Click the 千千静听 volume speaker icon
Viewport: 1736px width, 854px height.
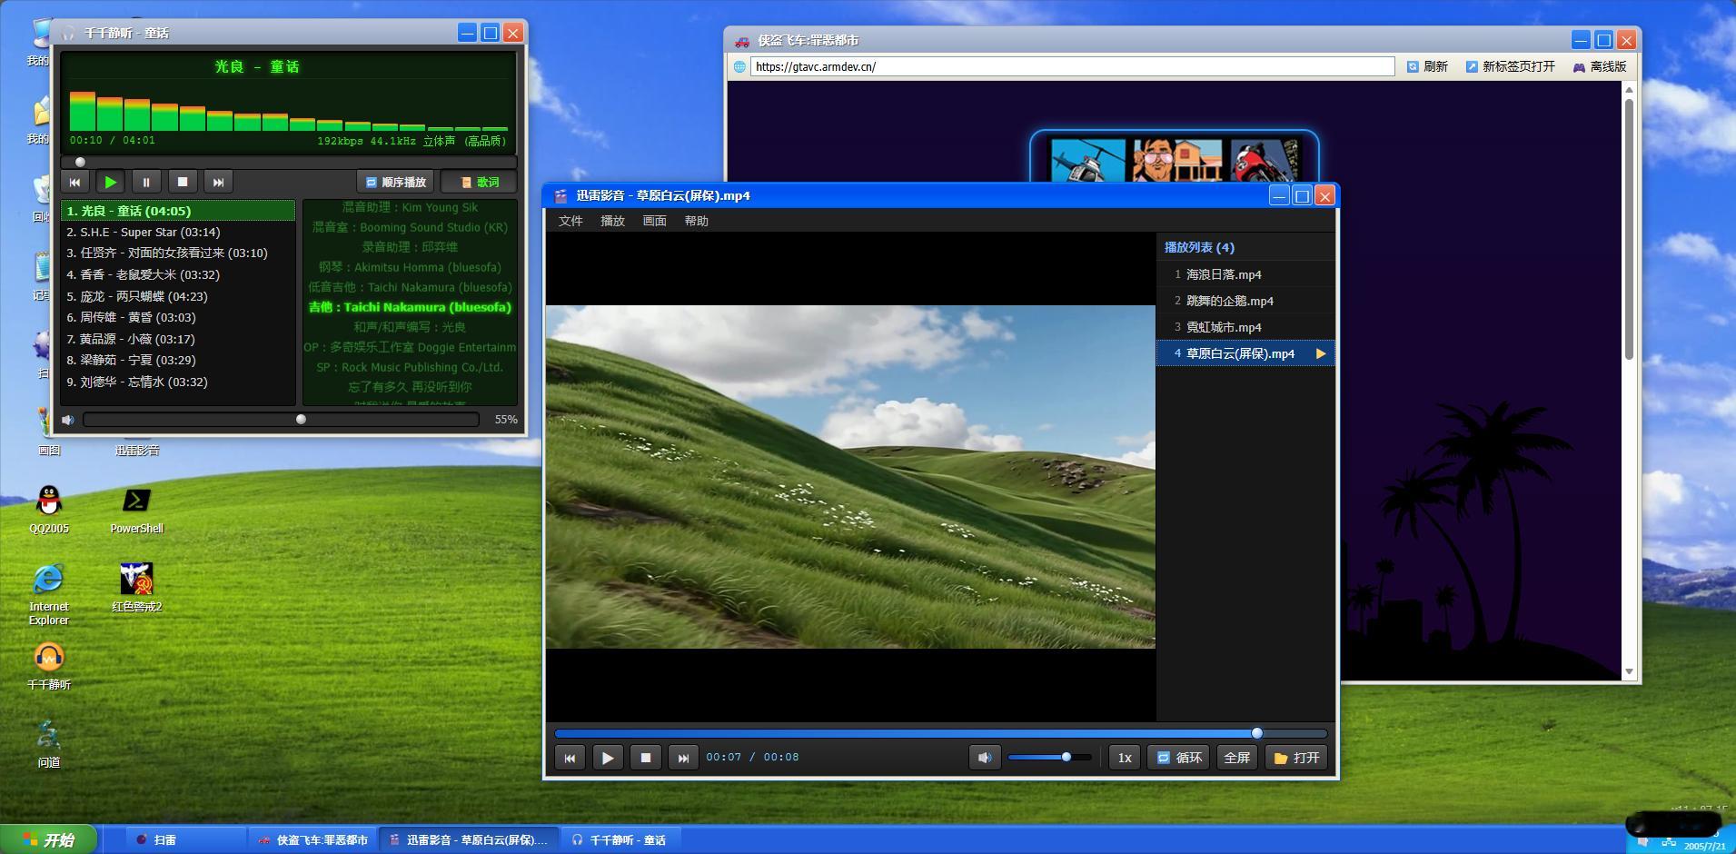(x=68, y=420)
